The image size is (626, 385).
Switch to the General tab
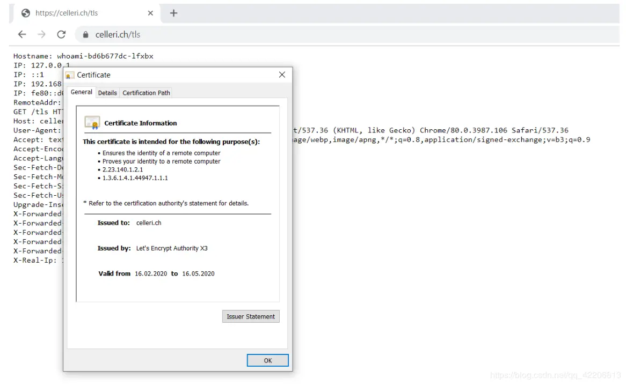point(82,92)
